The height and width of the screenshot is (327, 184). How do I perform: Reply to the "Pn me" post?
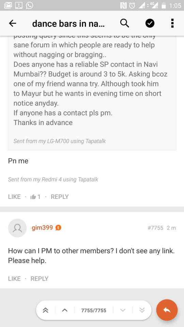(60, 197)
